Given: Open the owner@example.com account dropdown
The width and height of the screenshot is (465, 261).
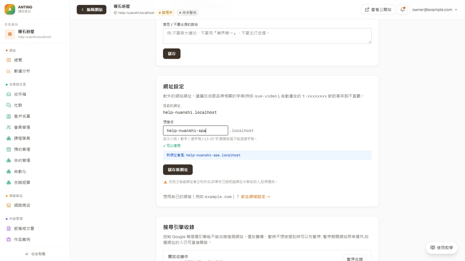Looking at the screenshot, I should [435, 10].
